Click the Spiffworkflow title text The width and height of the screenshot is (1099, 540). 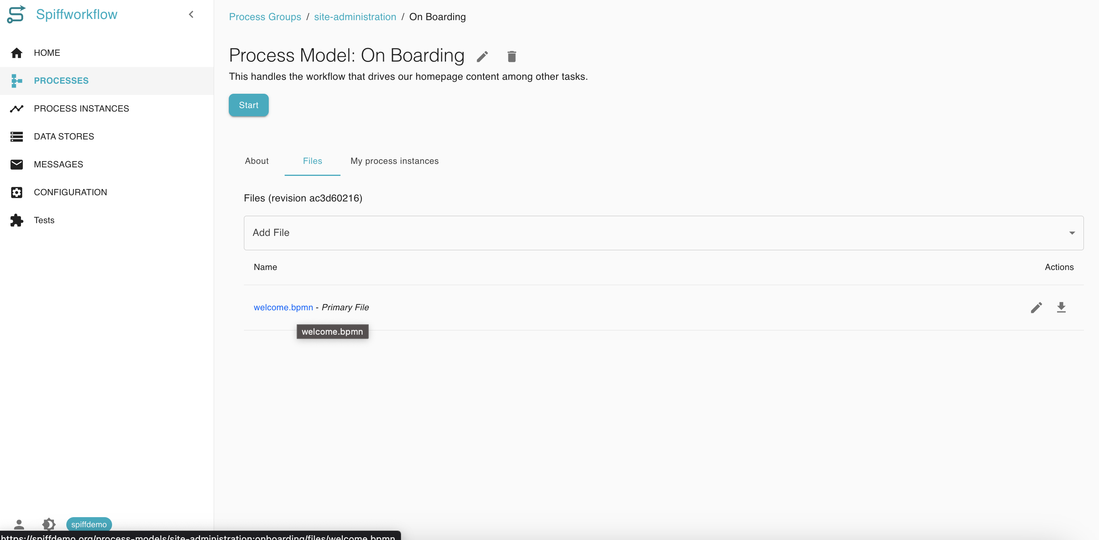pyautogui.click(x=77, y=14)
